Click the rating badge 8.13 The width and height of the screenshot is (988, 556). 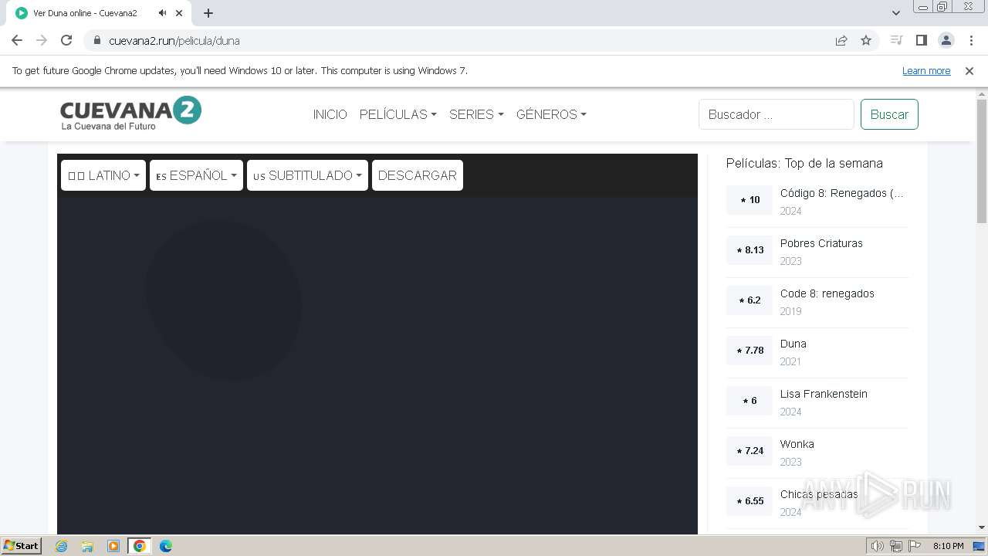tap(749, 250)
